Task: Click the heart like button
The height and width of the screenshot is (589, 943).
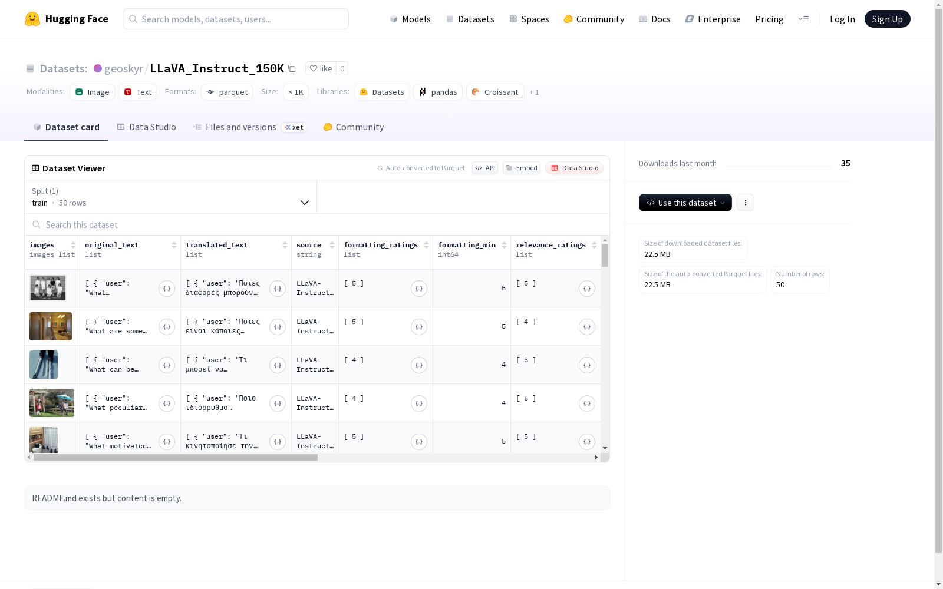Action: 321,68
